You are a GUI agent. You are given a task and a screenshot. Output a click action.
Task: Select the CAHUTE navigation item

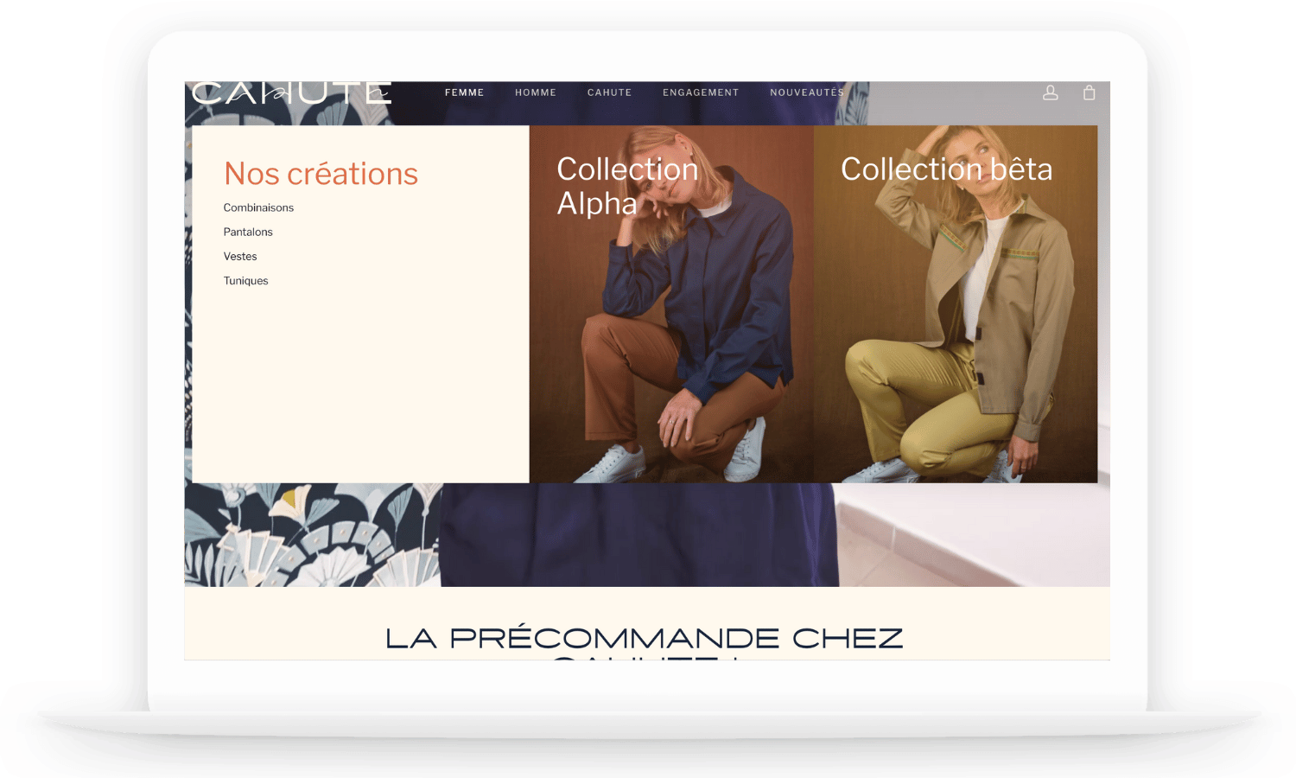coord(609,92)
